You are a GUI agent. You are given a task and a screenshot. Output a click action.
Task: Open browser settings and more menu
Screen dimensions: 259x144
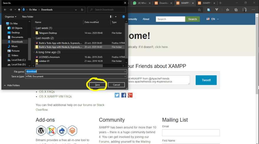pos(253,10)
